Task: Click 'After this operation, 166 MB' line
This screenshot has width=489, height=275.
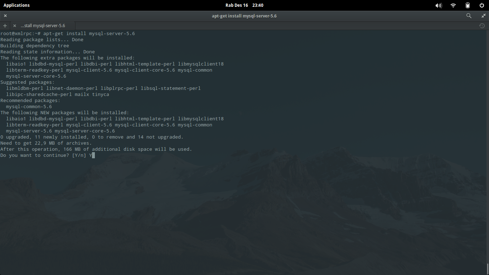Action: pyautogui.click(x=96, y=149)
